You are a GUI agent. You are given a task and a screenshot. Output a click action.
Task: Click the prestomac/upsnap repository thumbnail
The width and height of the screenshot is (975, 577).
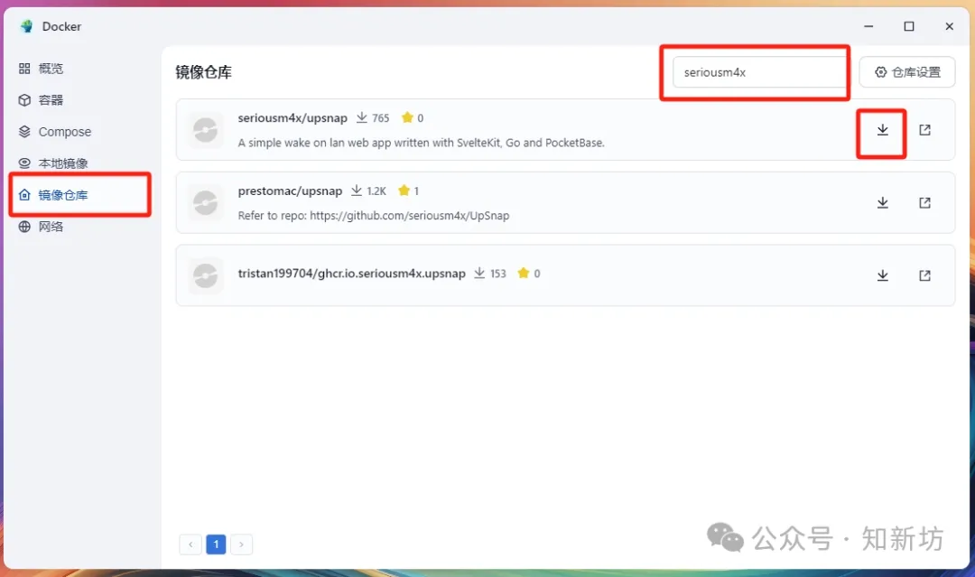pos(206,202)
